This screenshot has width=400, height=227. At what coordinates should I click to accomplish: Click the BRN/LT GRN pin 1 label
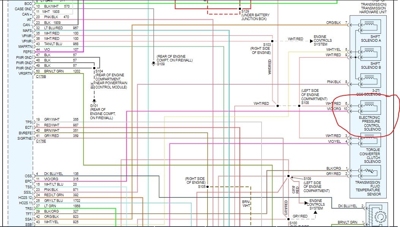(x=351, y=222)
